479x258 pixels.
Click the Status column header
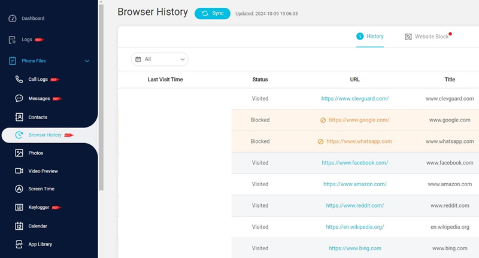tap(260, 80)
